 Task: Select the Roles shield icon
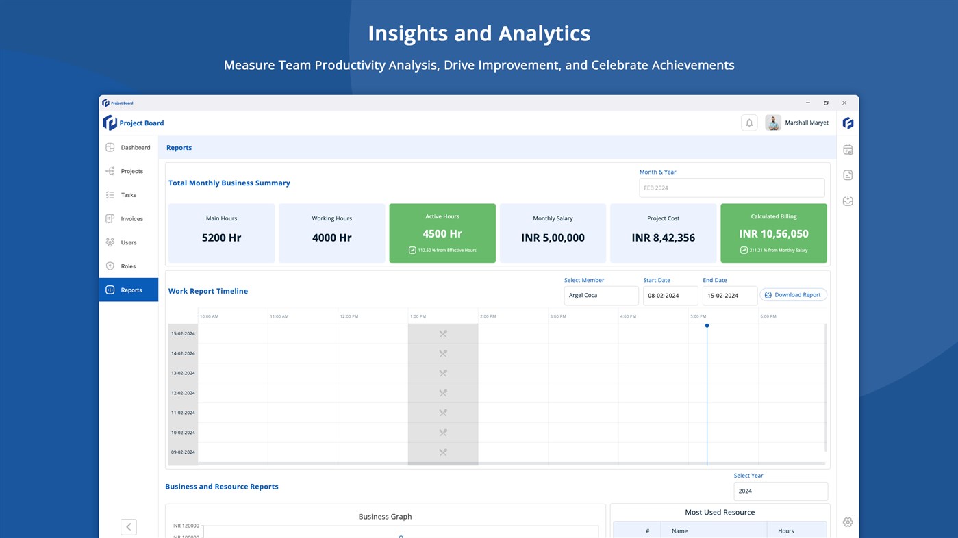point(110,266)
